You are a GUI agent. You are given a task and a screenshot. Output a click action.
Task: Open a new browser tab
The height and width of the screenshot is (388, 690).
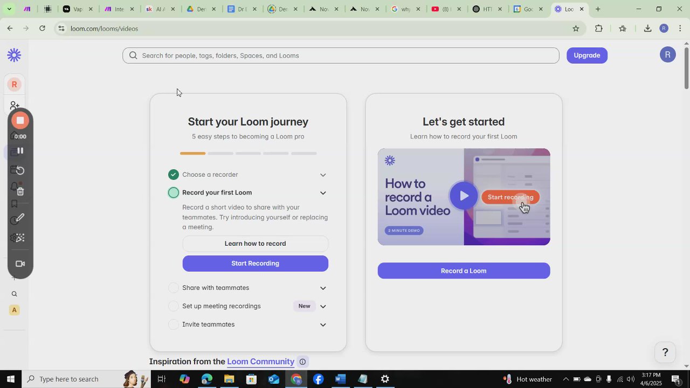click(598, 9)
